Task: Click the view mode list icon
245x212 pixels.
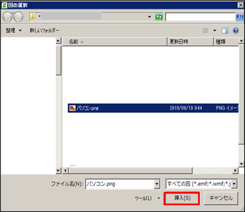Action: coord(205,30)
